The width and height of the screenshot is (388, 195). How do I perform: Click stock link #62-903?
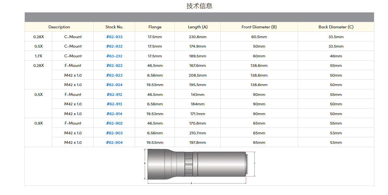114,133
